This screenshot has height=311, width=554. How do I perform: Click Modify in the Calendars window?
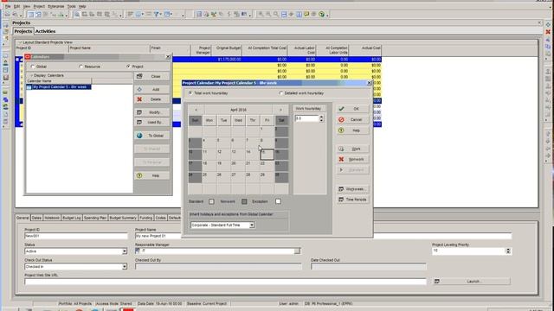click(152, 112)
